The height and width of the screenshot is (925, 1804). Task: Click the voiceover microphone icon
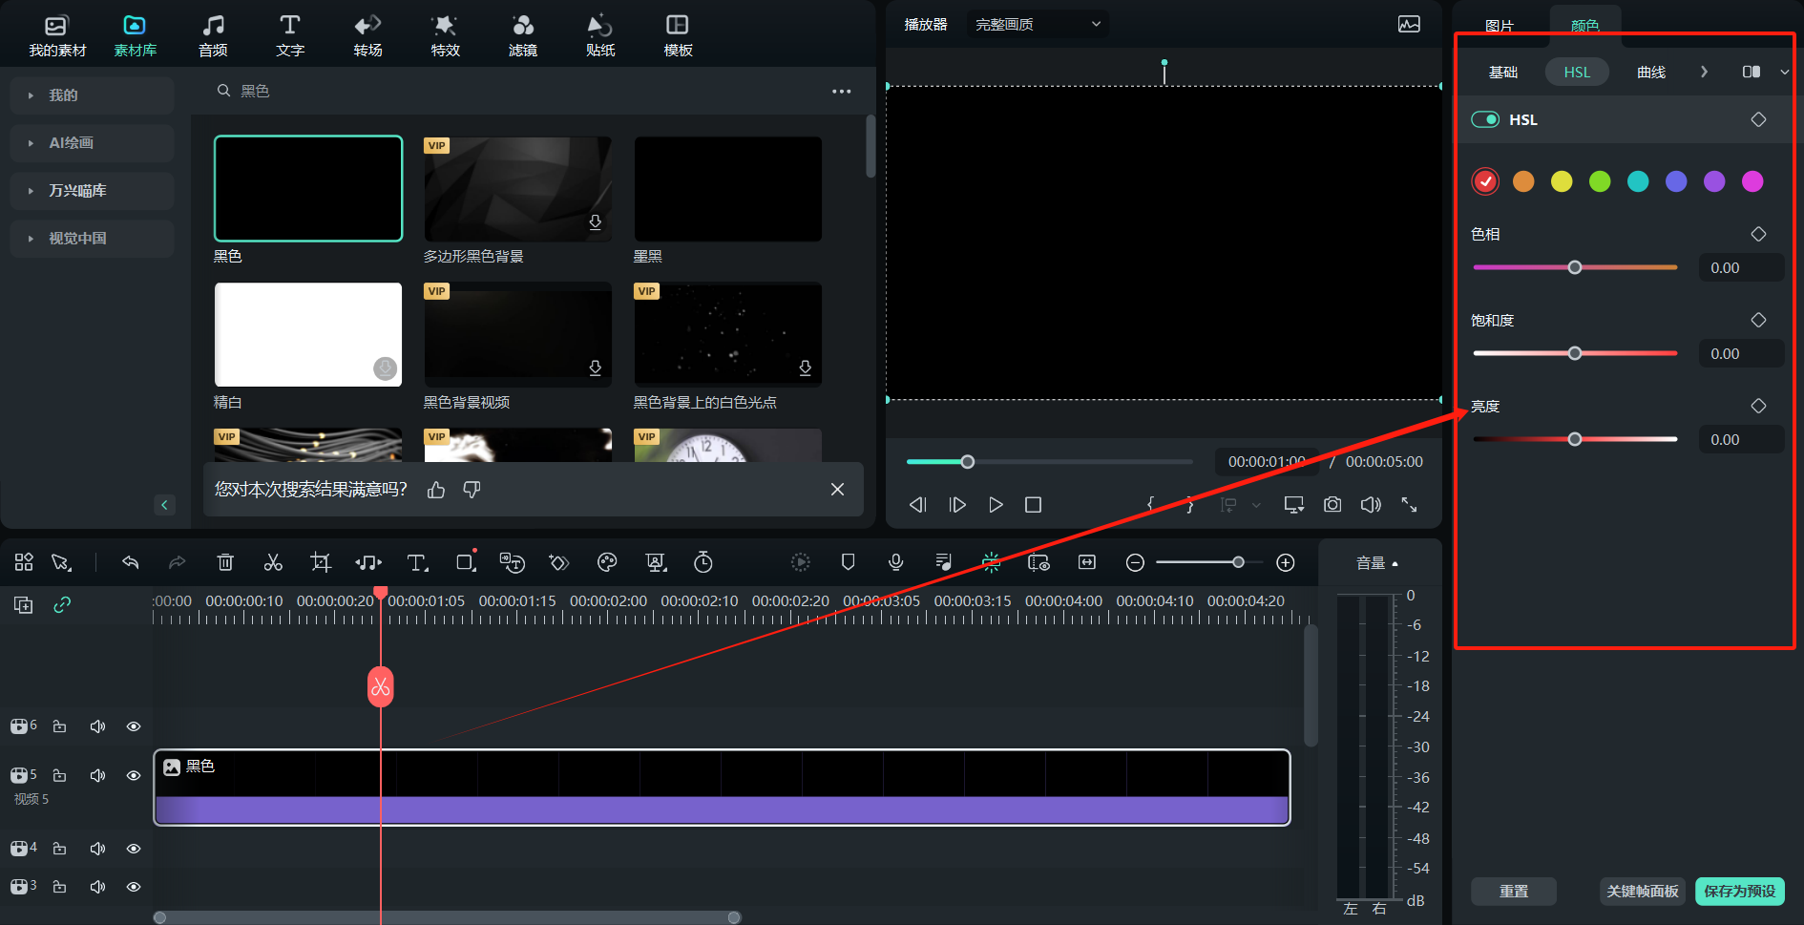(x=895, y=562)
